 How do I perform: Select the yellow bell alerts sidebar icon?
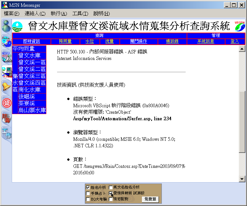point(6,87)
